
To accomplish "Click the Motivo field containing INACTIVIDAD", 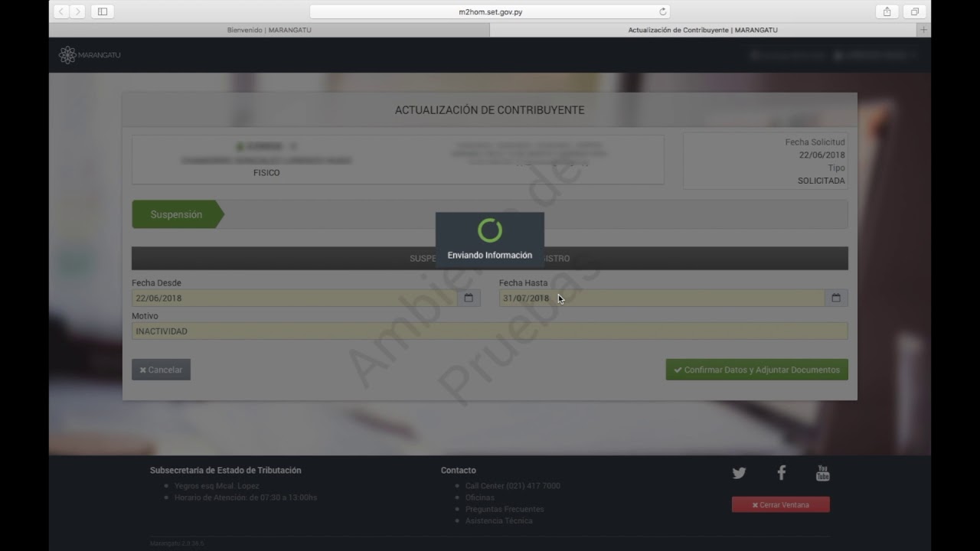I will (489, 331).
